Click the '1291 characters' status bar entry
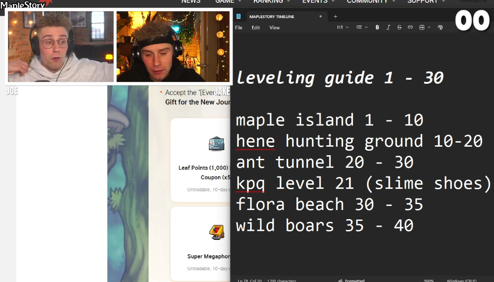This screenshot has width=494, height=282. point(281,280)
